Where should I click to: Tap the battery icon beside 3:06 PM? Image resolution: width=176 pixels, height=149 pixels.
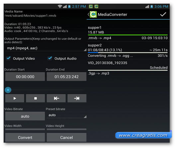pyautogui.click(x=152, y=7)
